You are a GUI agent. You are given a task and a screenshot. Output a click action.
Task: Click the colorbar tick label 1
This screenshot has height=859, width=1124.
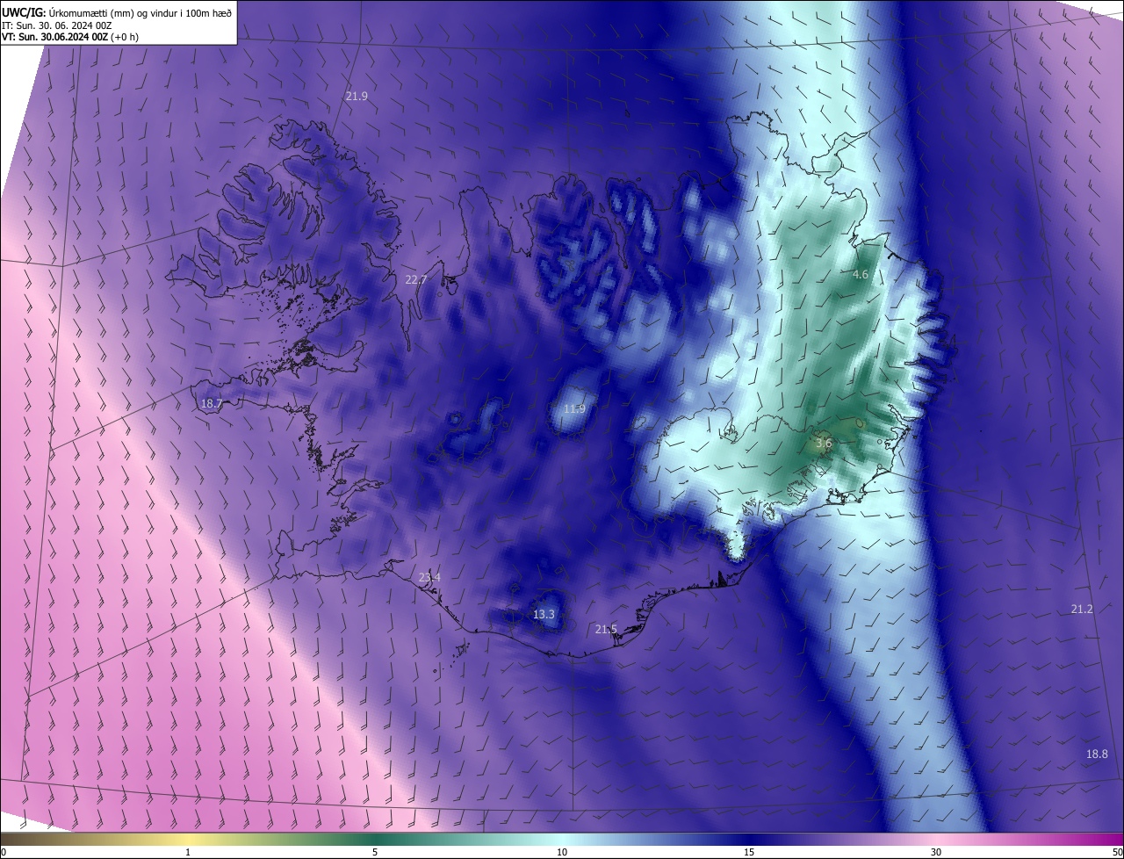pos(188,852)
